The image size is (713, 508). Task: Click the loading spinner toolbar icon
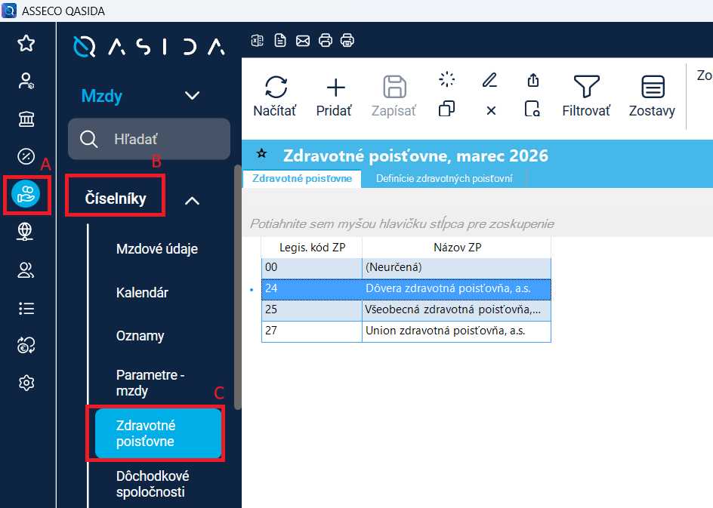coord(446,79)
